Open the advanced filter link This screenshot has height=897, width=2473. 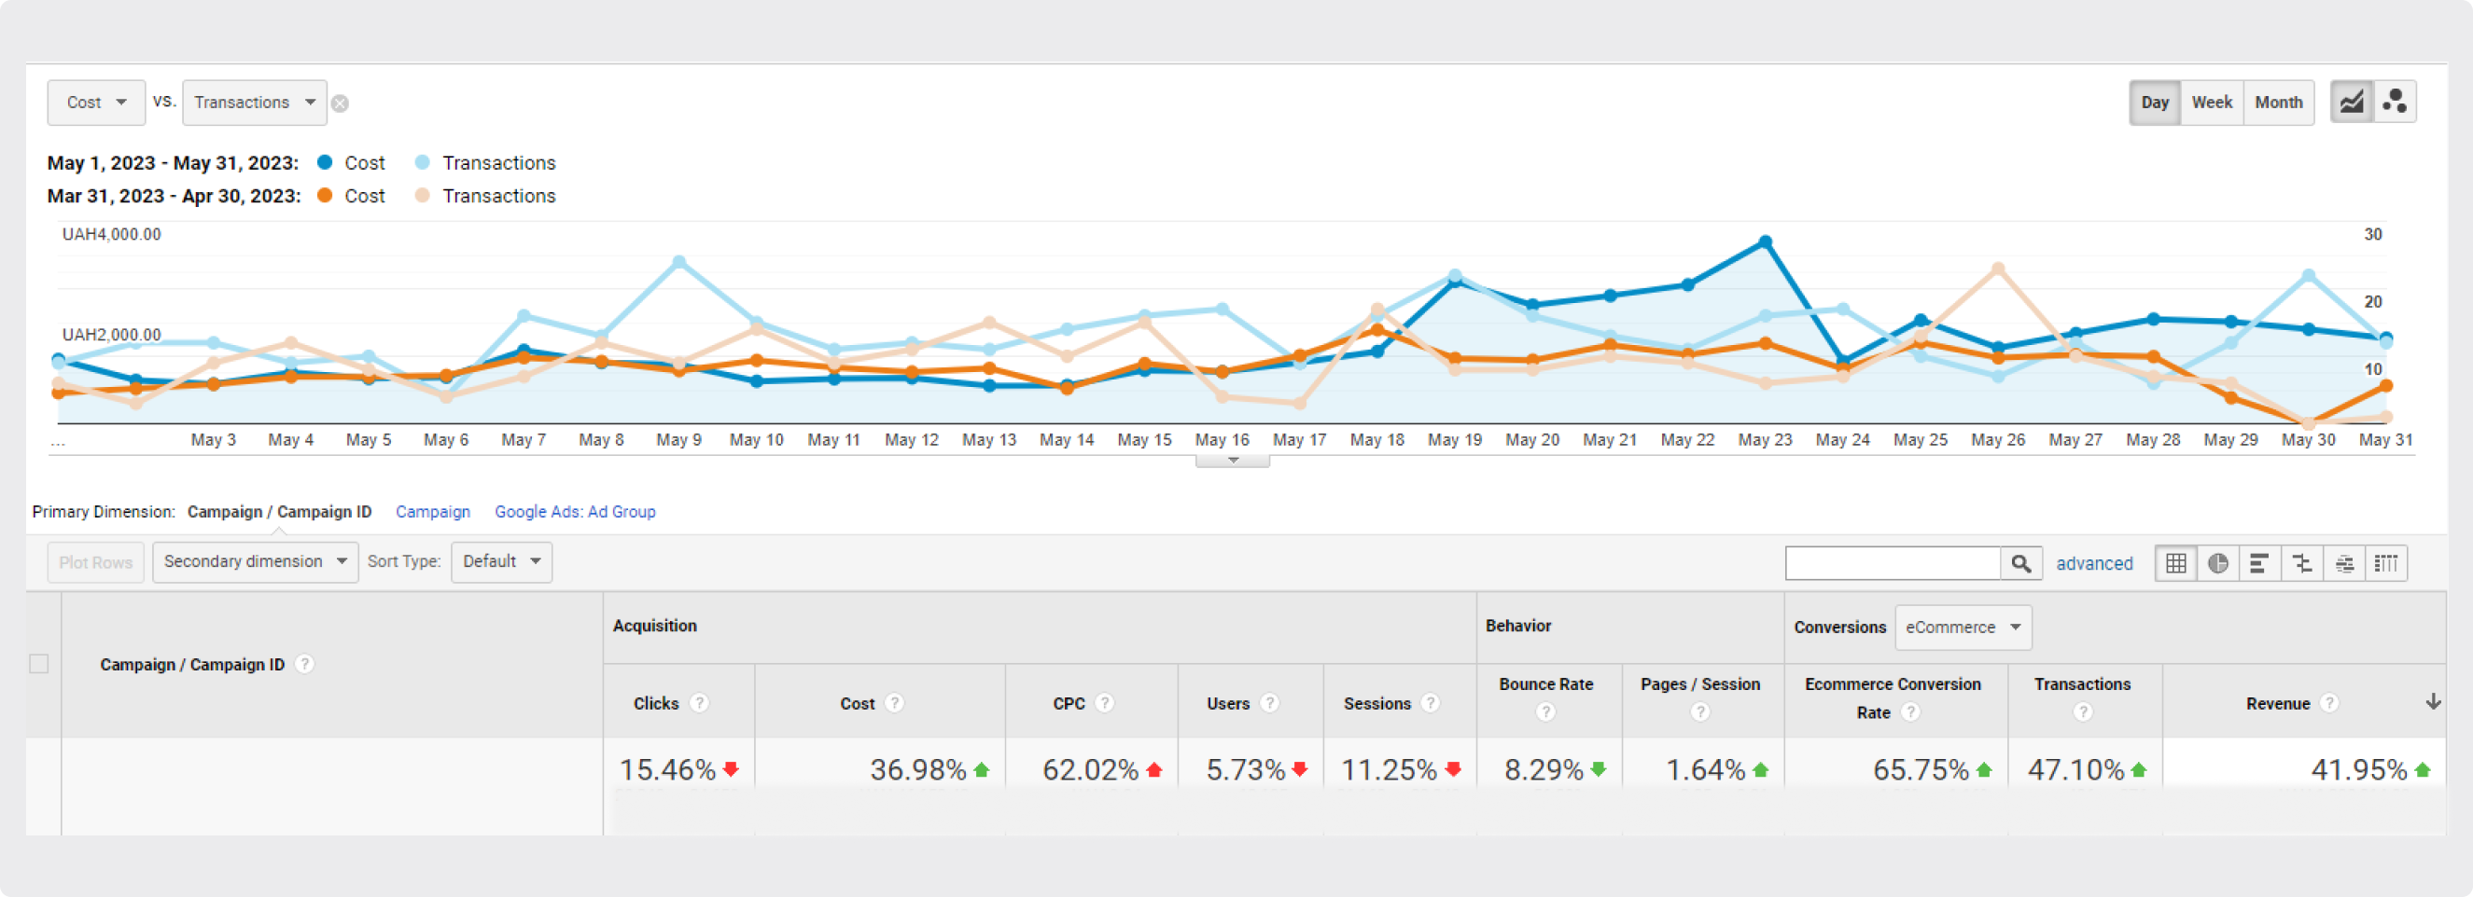pyautogui.click(x=2094, y=563)
